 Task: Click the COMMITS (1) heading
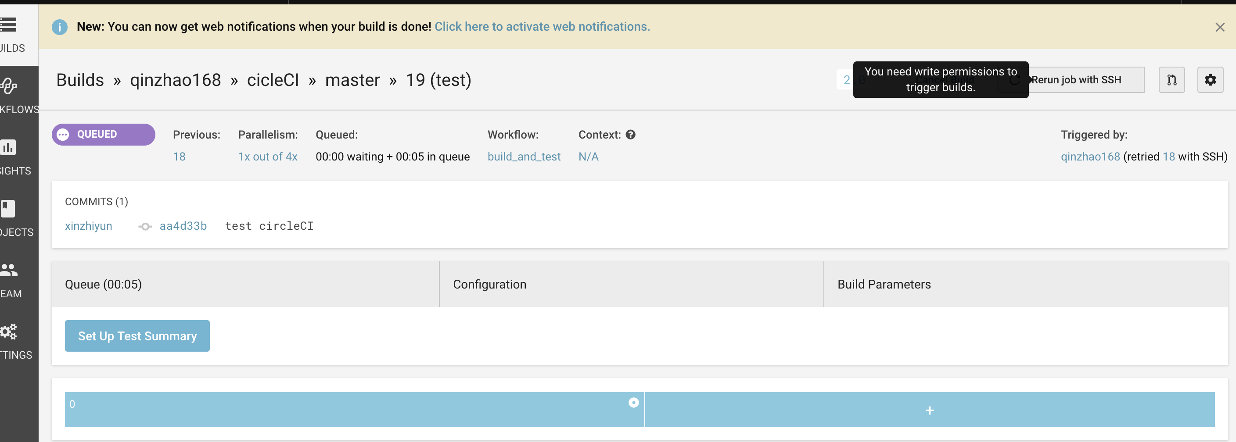pos(97,202)
